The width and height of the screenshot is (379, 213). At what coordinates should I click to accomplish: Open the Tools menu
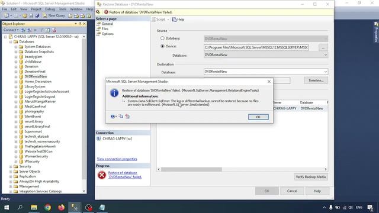(x=62, y=9)
